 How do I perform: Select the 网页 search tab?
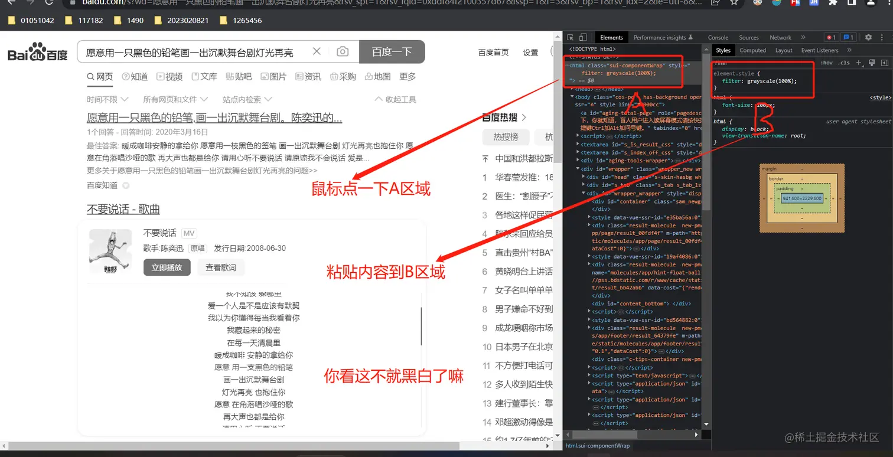tap(100, 76)
